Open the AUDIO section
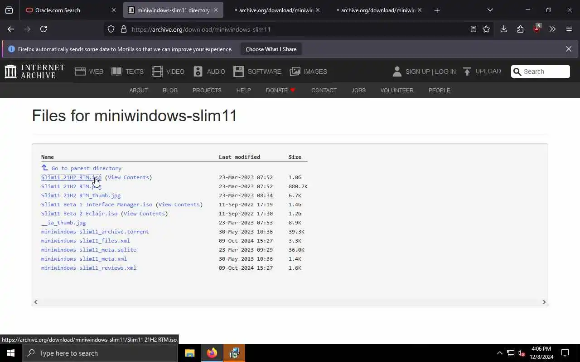580x362 pixels. 209,71
